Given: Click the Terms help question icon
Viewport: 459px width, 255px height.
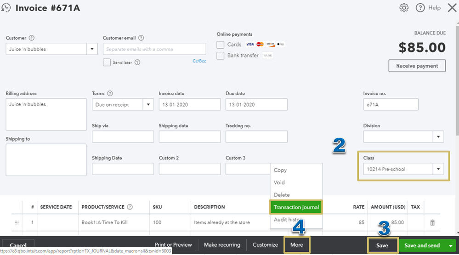Looking at the screenshot, I should click(x=110, y=93).
